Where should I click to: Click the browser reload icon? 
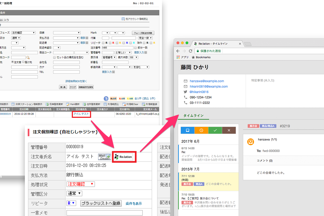[x=191, y=51]
